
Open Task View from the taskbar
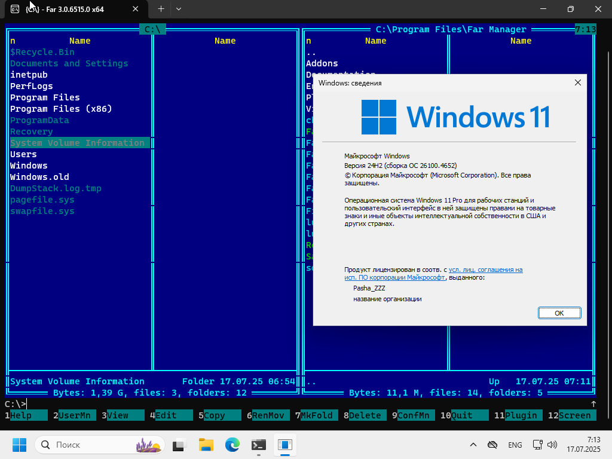[x=179, y=445]
